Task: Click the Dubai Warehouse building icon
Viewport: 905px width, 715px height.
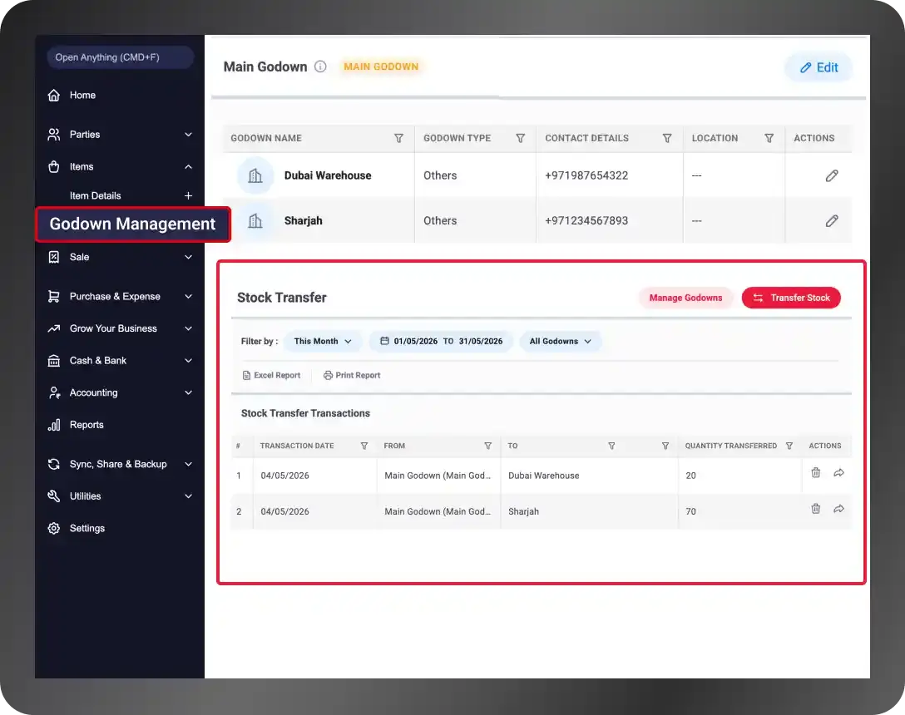Action: (255, 175)
